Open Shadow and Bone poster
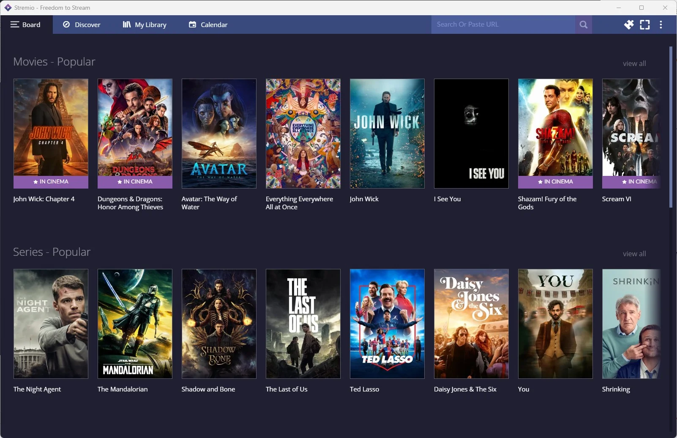 [219, 323]
